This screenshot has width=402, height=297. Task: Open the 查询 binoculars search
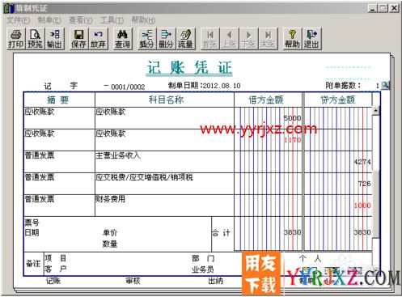coord(122,39)
